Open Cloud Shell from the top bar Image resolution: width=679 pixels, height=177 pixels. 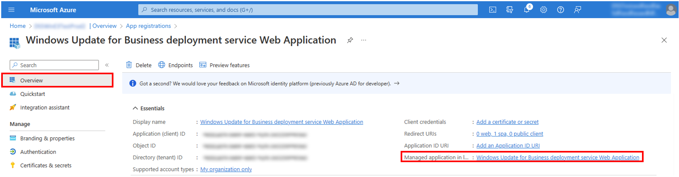492,10
